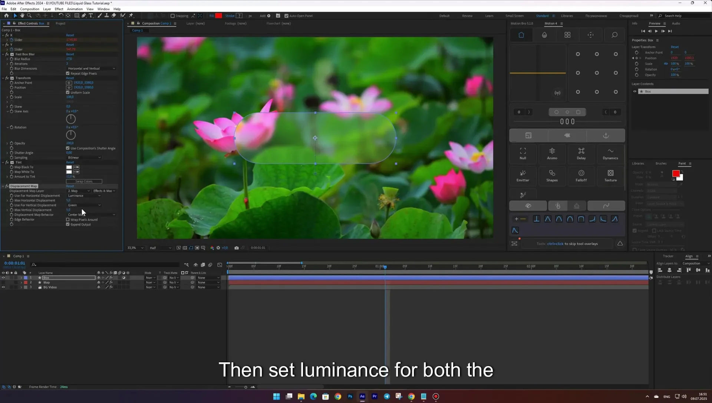
Task: Toggle Use Composition's Shutter Angle checkbox
Action: [68, 148]
